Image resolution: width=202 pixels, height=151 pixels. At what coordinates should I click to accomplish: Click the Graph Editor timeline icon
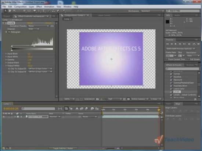(97, 109)
